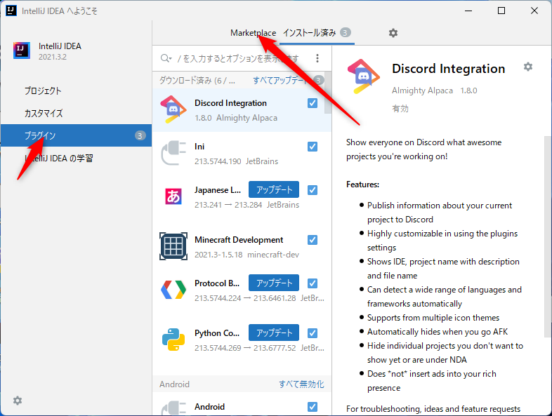The width and height of the screenshot is (552, 416).
Task: Open the gear dropdown in Discord Integration details
Action: tap(528, 67)
